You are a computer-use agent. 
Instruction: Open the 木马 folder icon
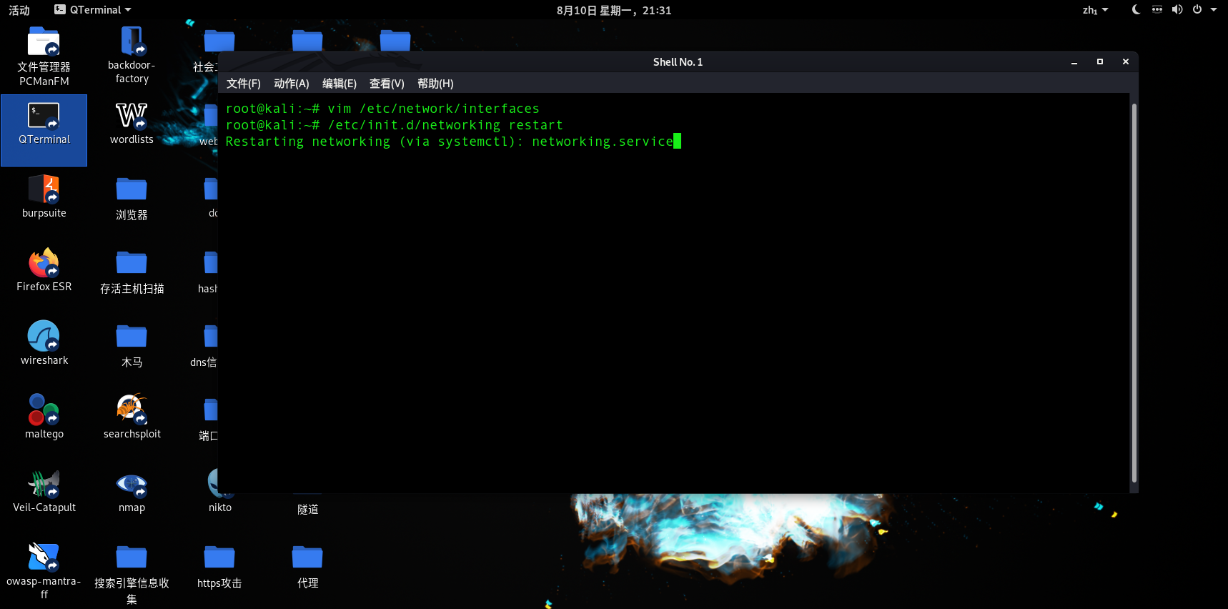132,346
